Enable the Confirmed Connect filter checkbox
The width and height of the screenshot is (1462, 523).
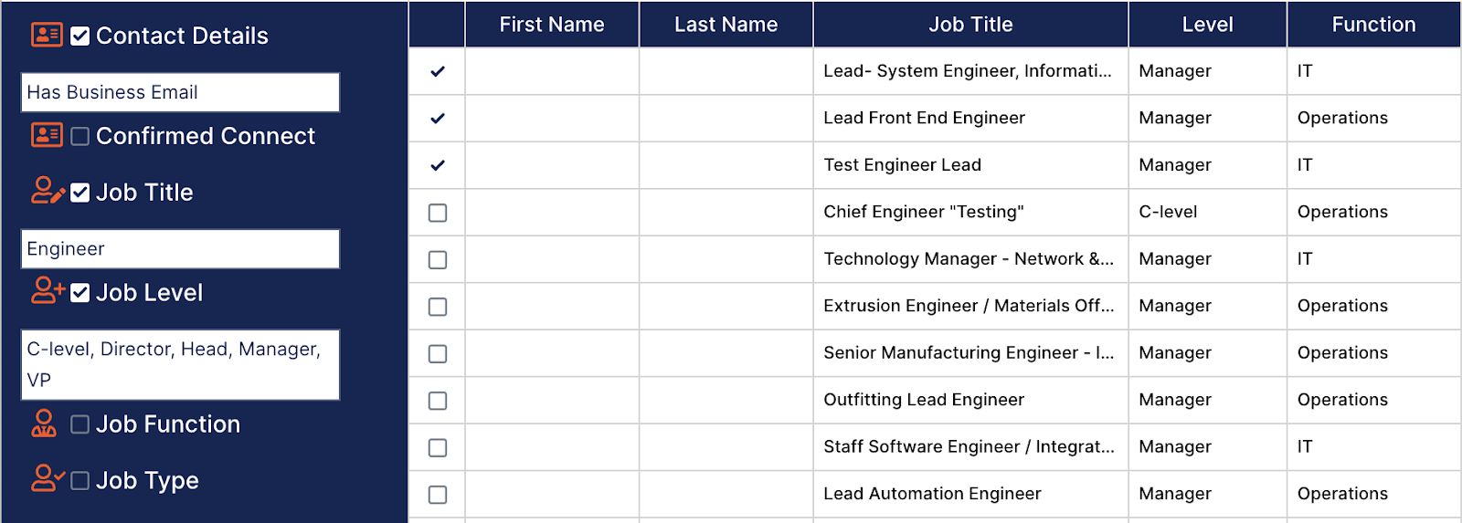pos(80,136)
